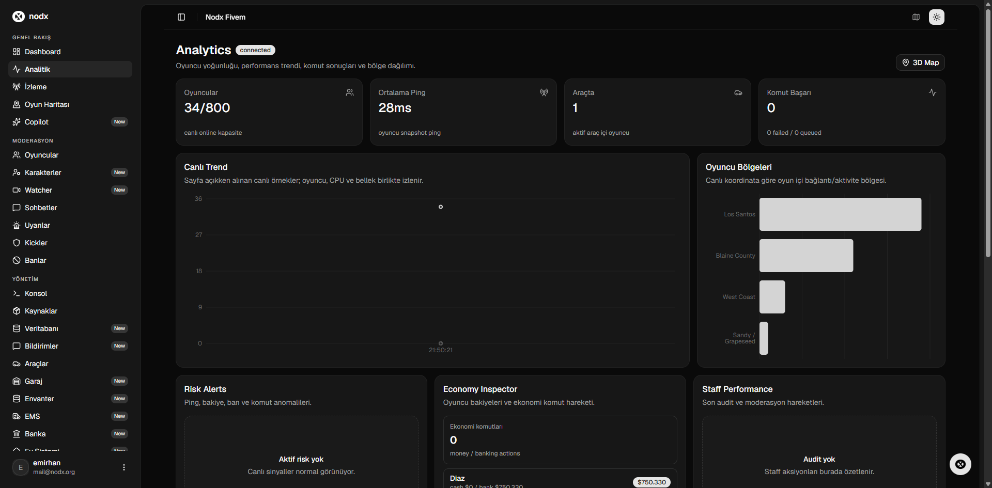Click the page vertical scrollbar

(988, 133)
